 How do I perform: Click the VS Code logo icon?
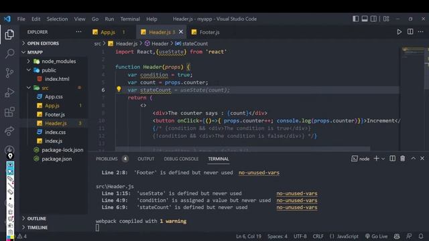click(x=7, y=19)
